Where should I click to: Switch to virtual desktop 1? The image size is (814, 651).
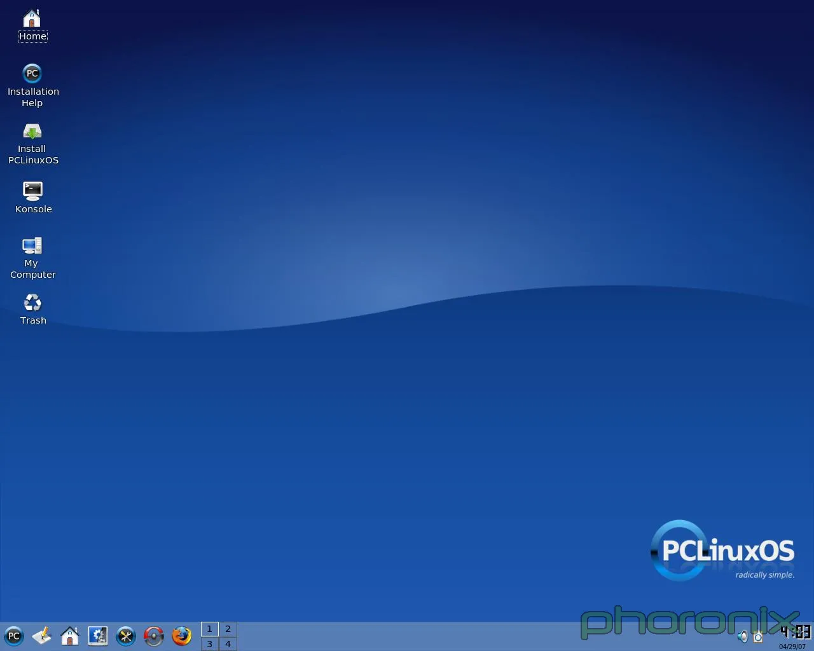coord(209,629)
